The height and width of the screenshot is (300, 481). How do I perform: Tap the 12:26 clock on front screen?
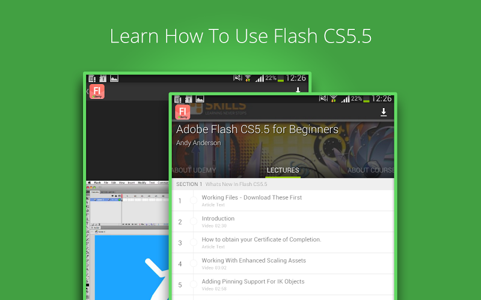[x=382, y=98]
